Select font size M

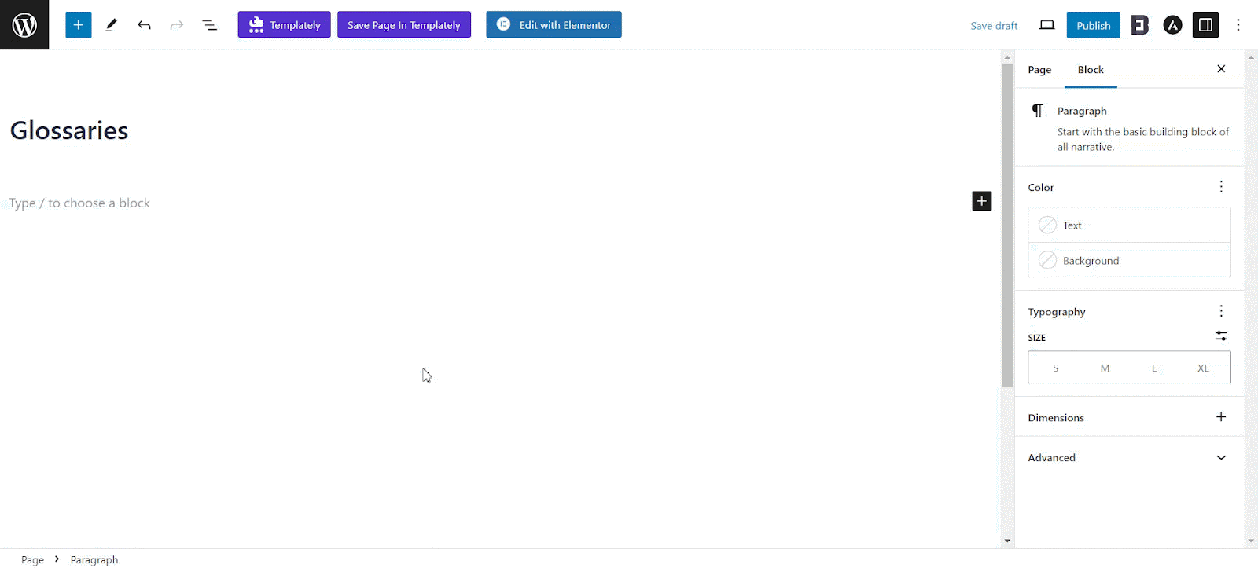1105,368
